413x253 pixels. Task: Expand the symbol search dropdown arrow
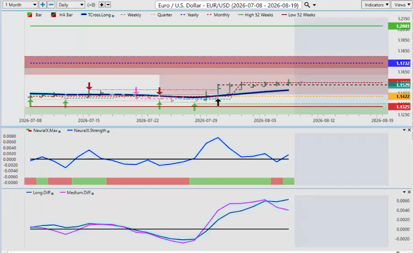pyautogui.click(x=314, y=5)
